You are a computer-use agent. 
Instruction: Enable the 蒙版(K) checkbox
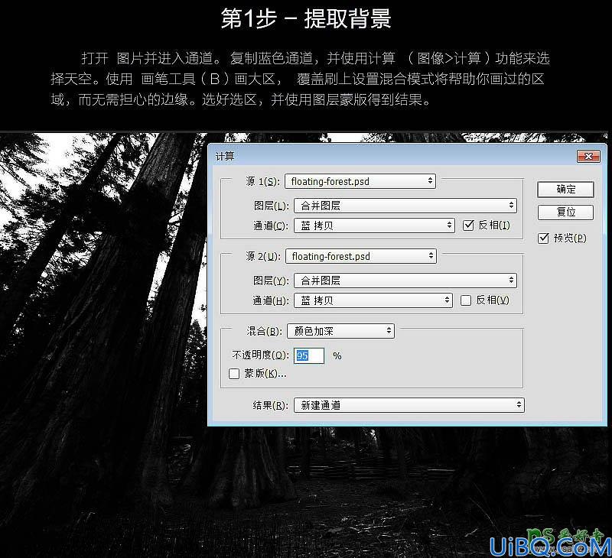pos(234,374)
